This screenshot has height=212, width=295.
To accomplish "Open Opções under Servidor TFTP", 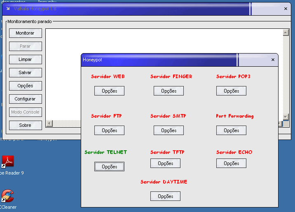I will (x=165, y=163).
